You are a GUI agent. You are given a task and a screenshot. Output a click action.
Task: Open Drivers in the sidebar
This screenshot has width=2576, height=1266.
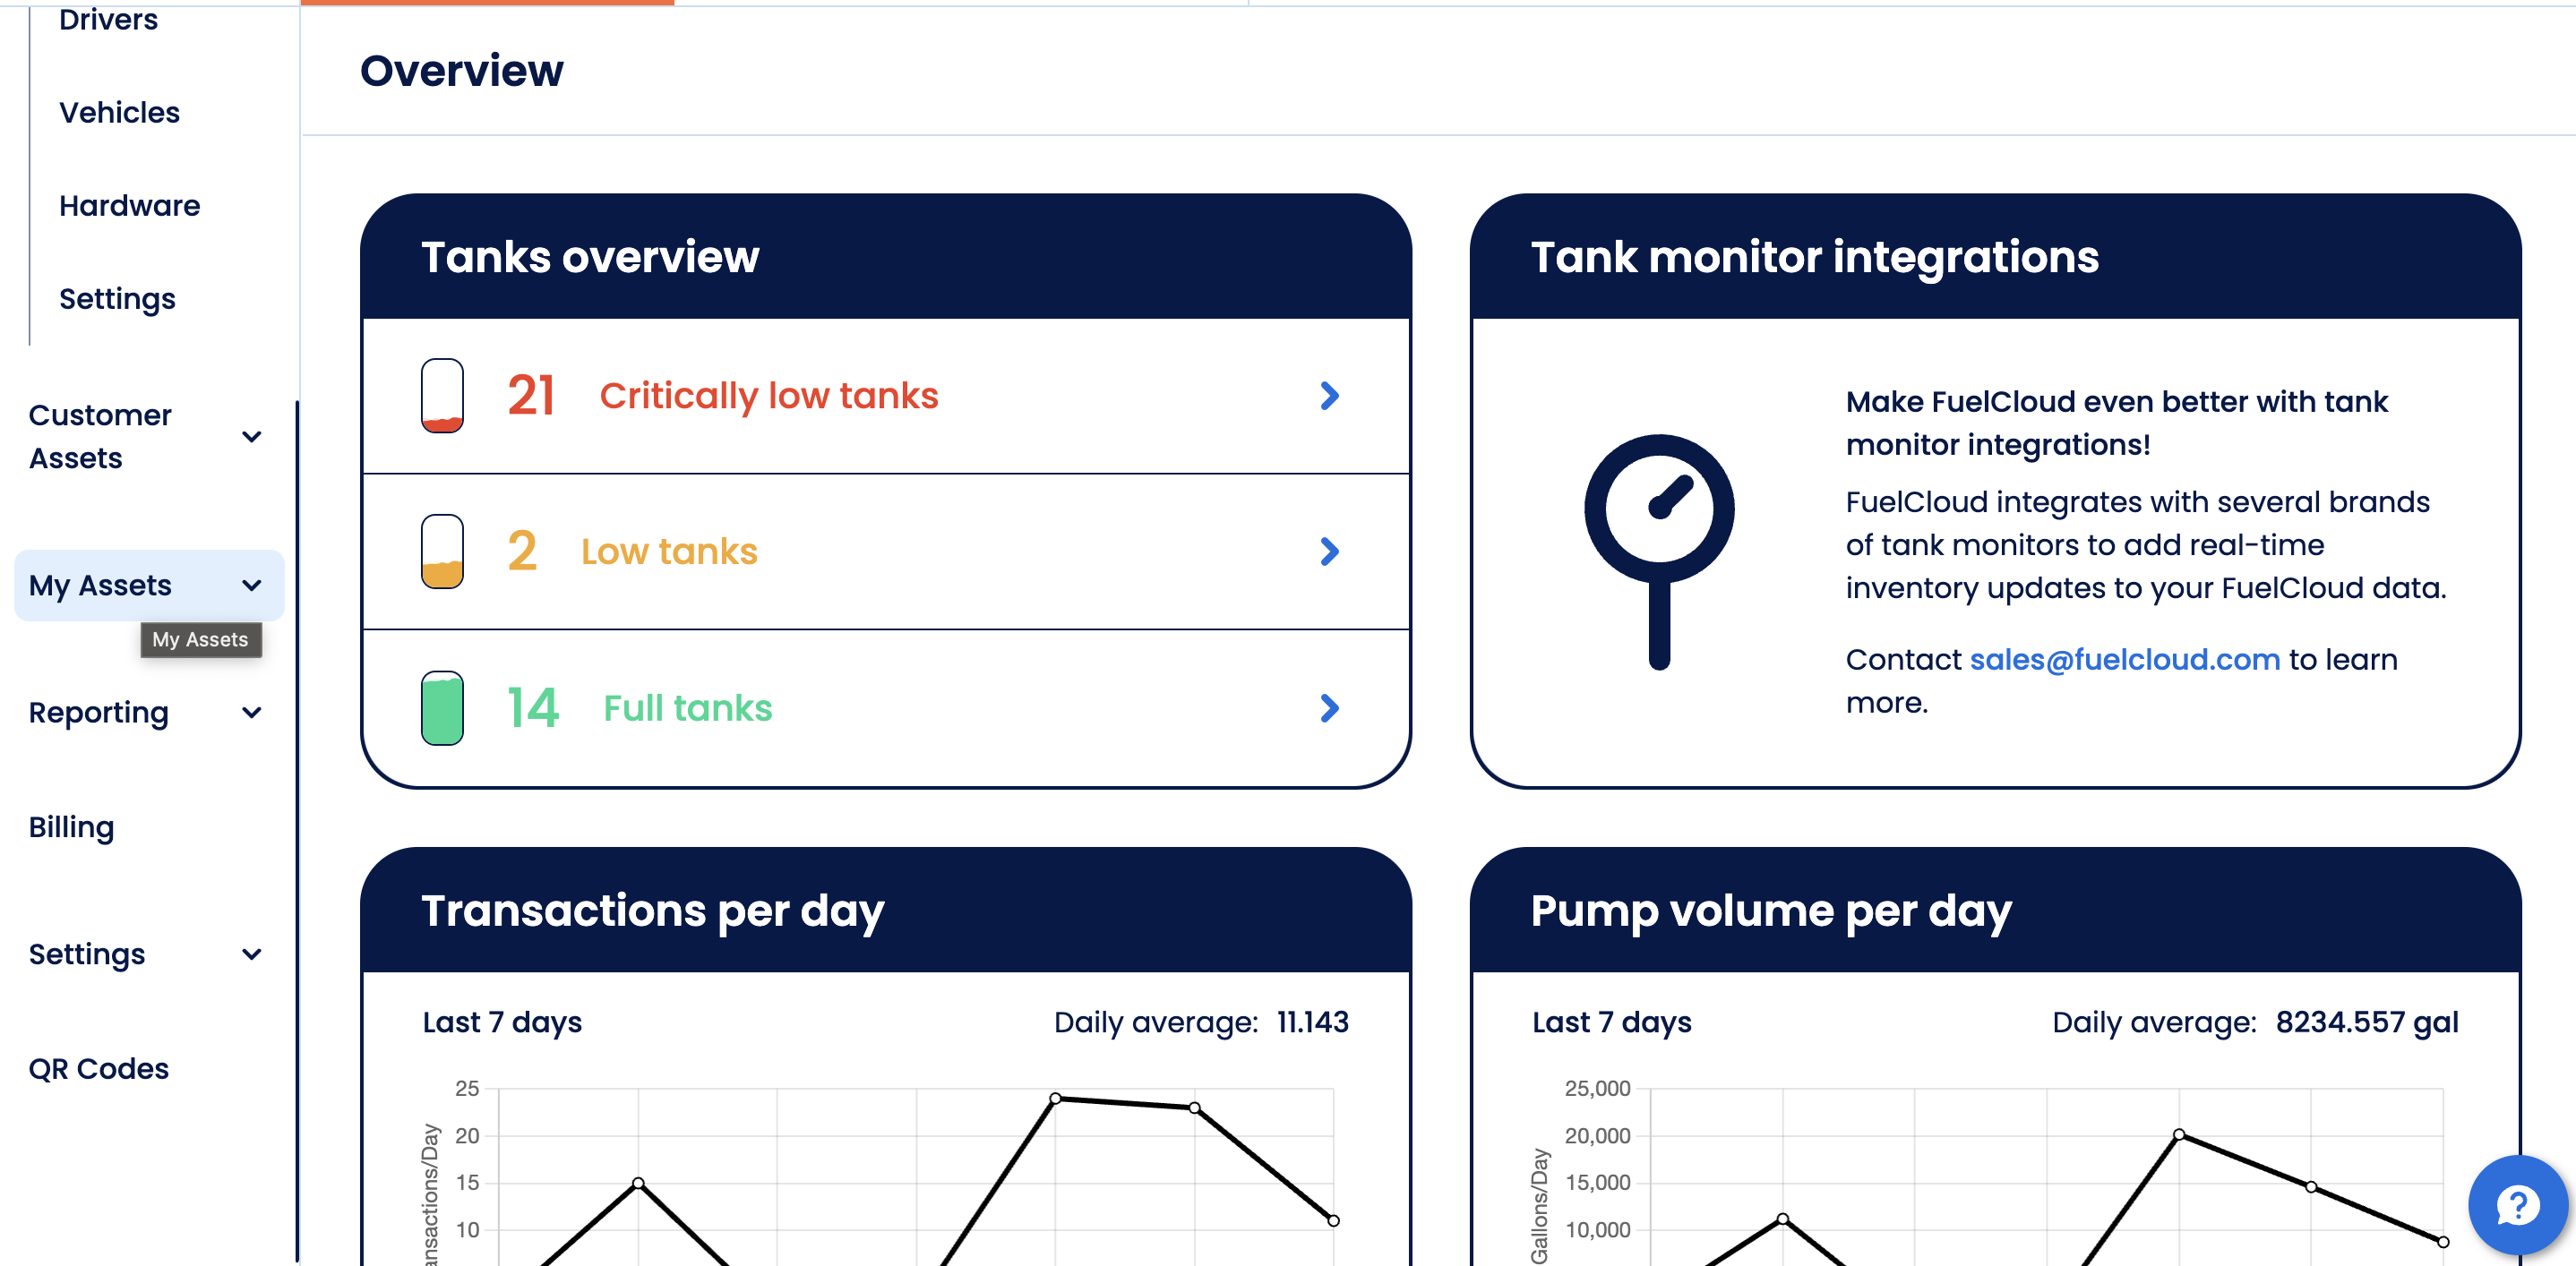click(x=108, y=18)
